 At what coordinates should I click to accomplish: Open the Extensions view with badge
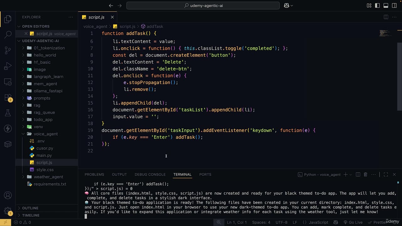pos(8,98)
